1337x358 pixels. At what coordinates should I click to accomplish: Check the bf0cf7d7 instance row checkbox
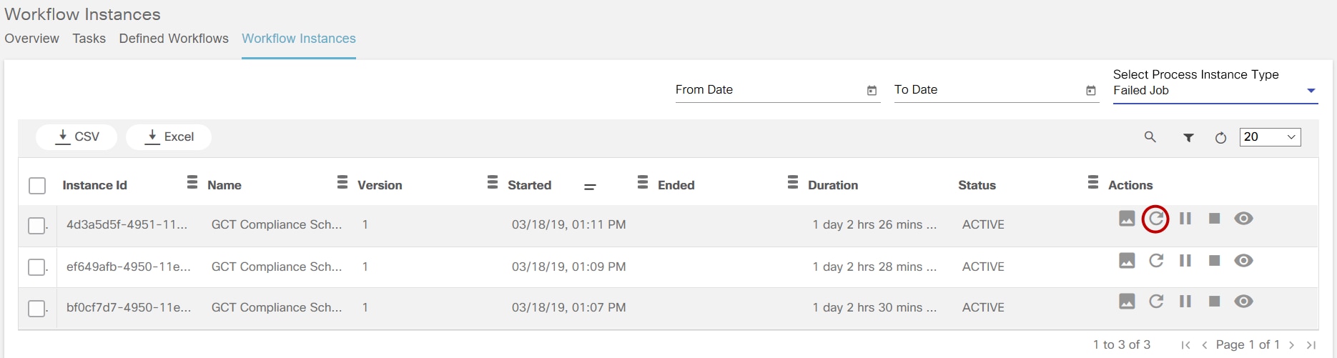pyautogui.click(x=36, y=309)
